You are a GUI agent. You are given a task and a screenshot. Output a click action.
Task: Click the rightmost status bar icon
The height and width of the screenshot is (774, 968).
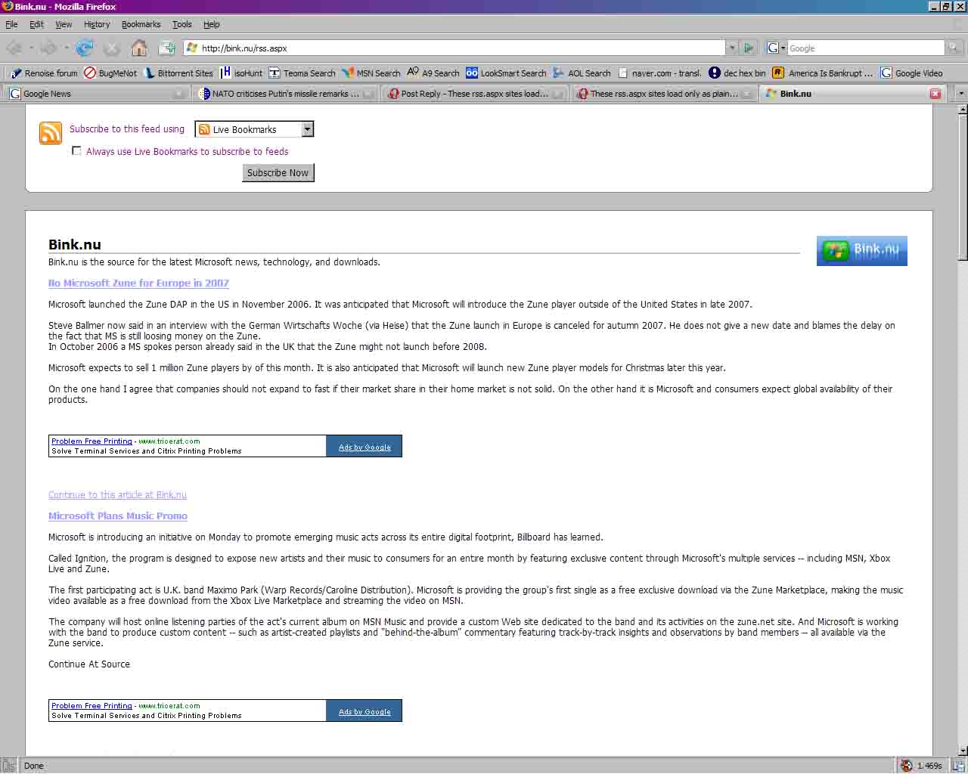pyautogui.click(x=958, y=766)
